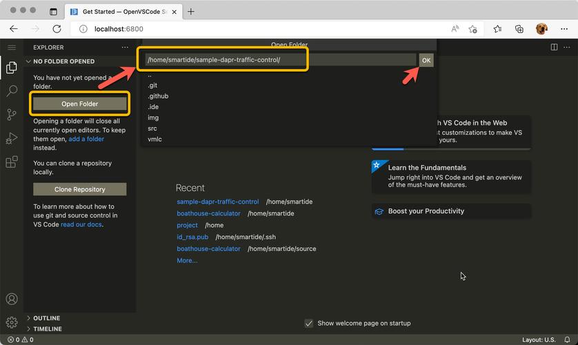Click the hamburger application menu icon

point(12,48)
